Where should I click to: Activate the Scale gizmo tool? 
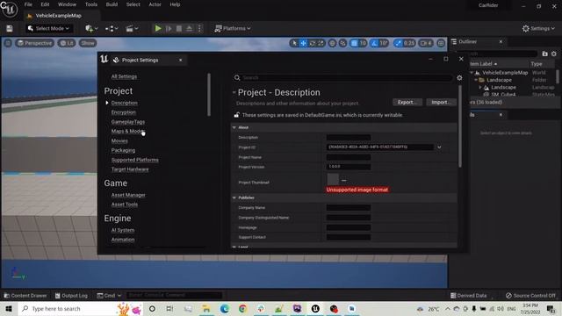[321, 43]
